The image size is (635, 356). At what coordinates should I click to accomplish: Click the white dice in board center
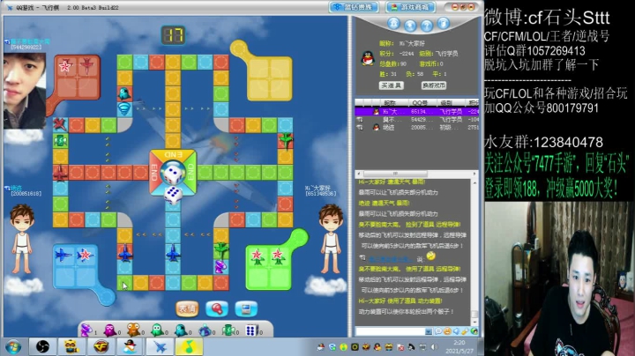pos(173,174)
